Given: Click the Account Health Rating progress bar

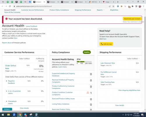Looking at the screenshot, I should click(84, 62).
